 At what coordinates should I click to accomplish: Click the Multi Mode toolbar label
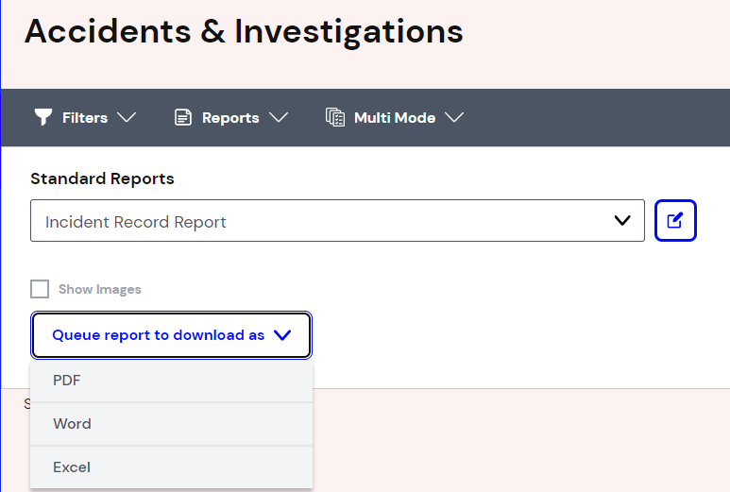(x=394, y=118)
